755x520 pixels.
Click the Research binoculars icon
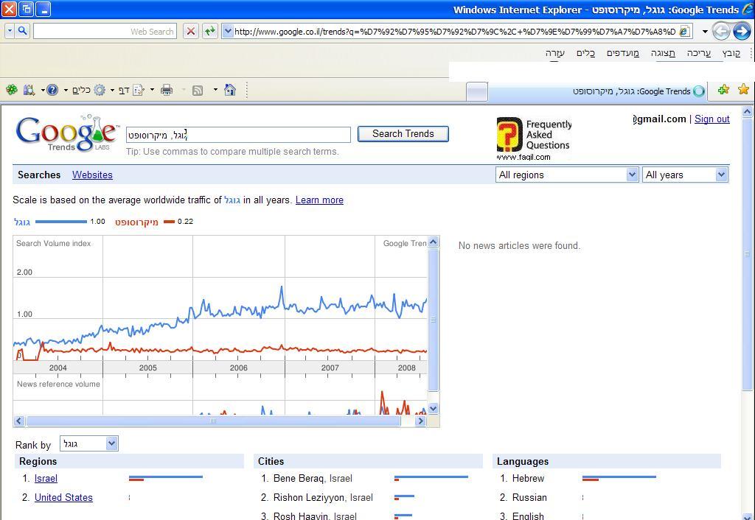29,90
